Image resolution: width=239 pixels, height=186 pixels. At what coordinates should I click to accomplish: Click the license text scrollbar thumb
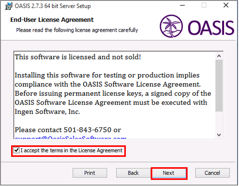pyautogui.click(x=219, y=86)
